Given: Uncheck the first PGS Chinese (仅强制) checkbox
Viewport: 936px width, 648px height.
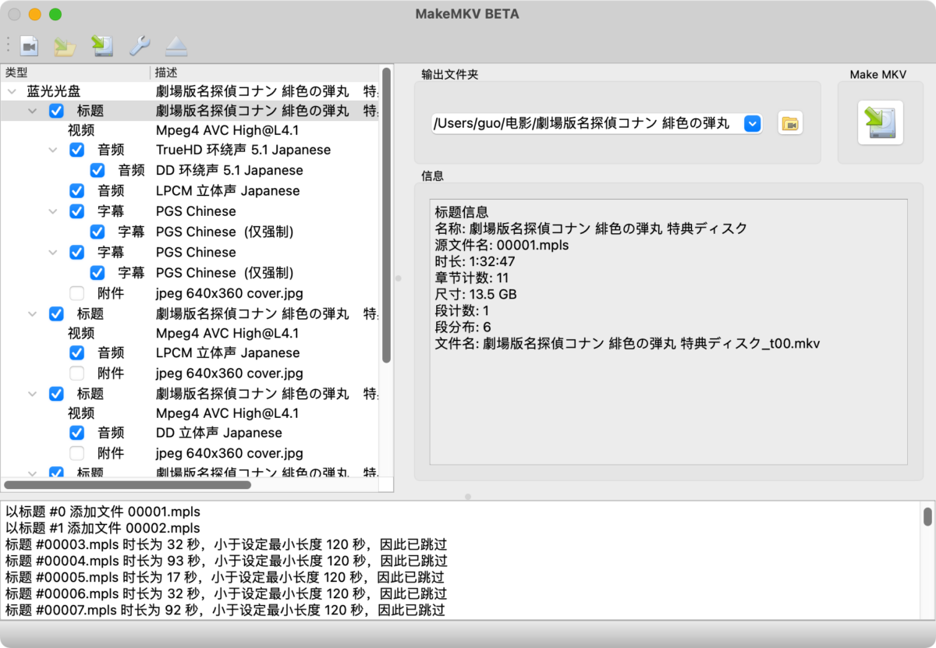Looking at the screenshot, I should (97, 232).
